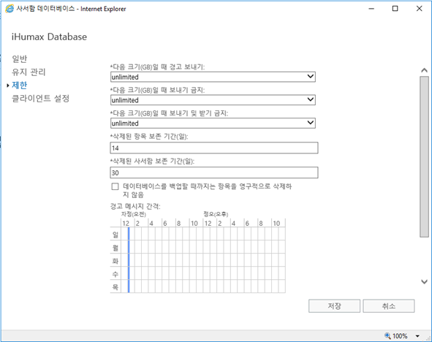Screen dimensions: 432x342
Task: Switch to the 유지 관리 section
Action: tap(29, 72)
